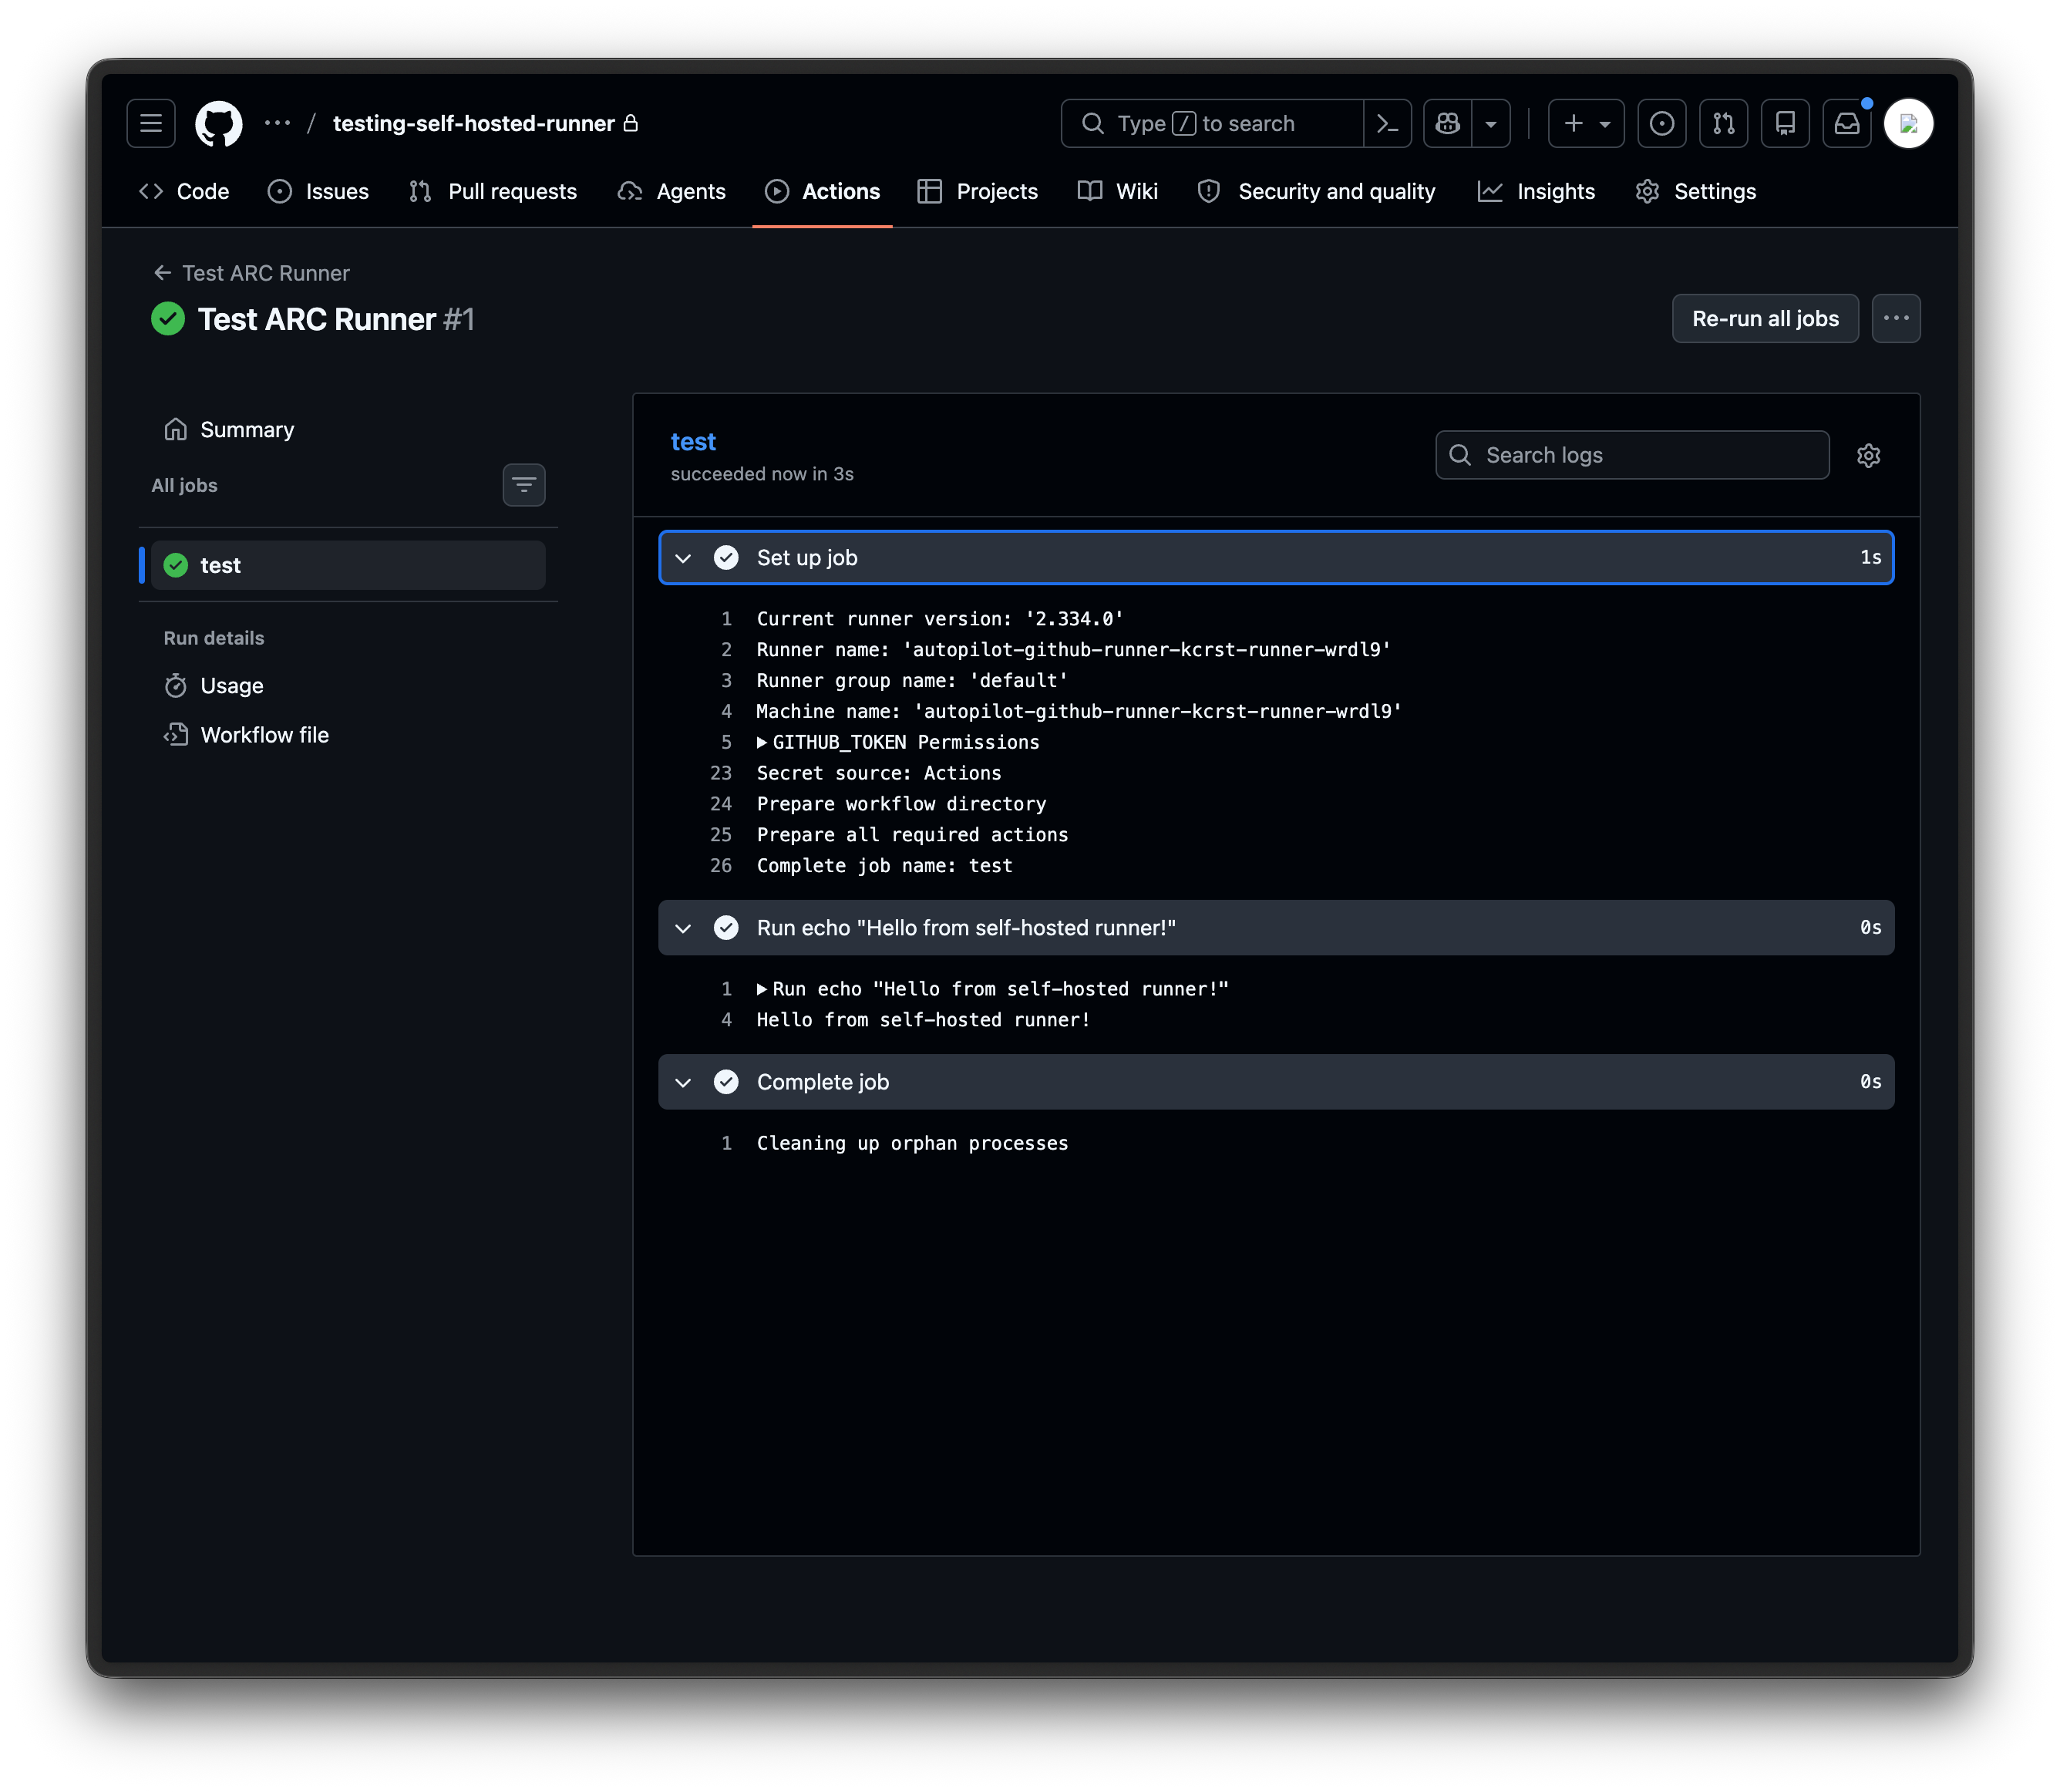This screenshot has width=2060, height=1792.
Task: Switch to the Issues tab
Action: (319, 191)
